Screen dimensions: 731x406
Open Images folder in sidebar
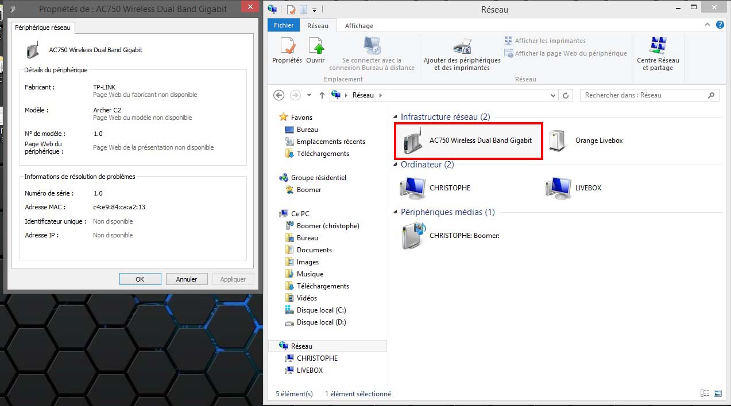[x=302, y=262]
